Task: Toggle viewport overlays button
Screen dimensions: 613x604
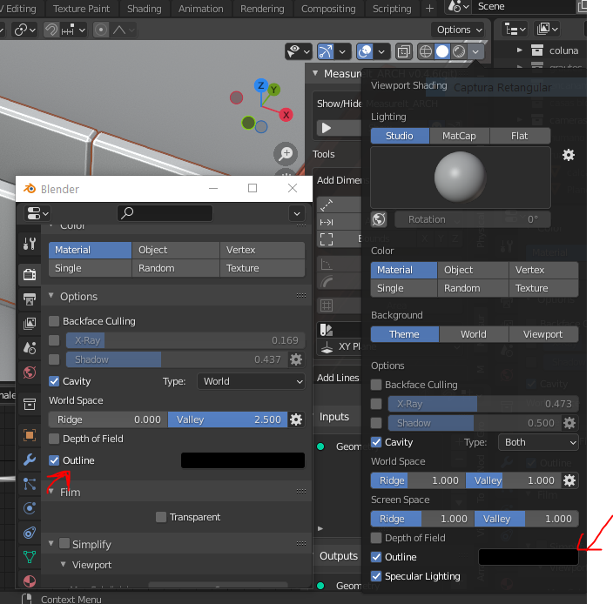Action: (365, 51)
